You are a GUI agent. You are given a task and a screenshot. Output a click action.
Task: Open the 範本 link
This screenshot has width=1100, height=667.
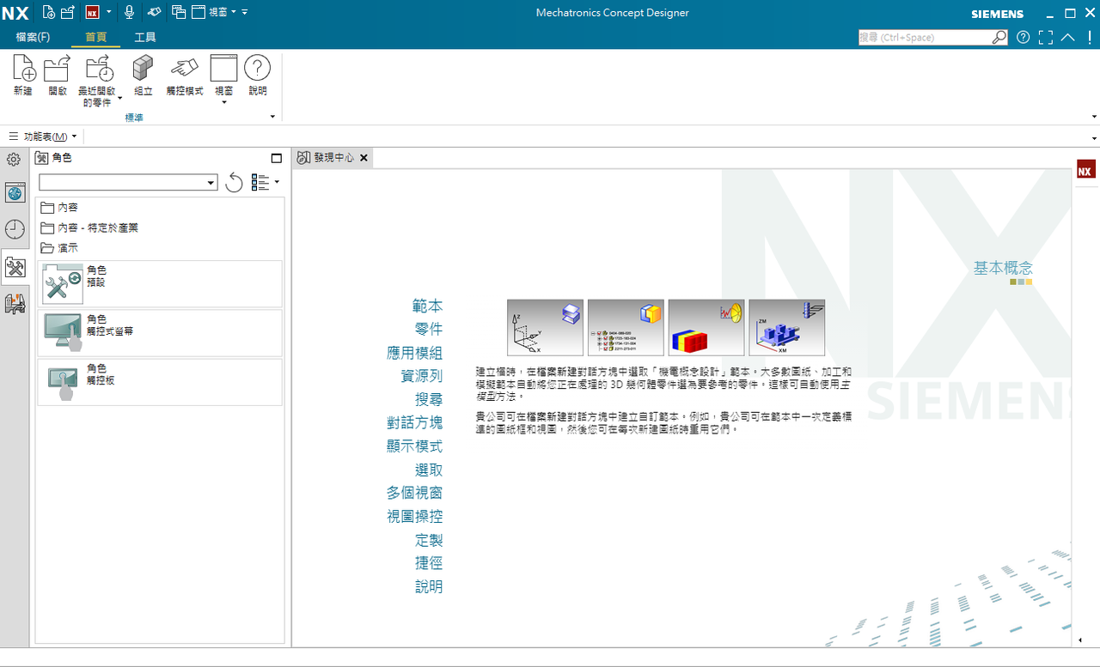click(428, 306)
